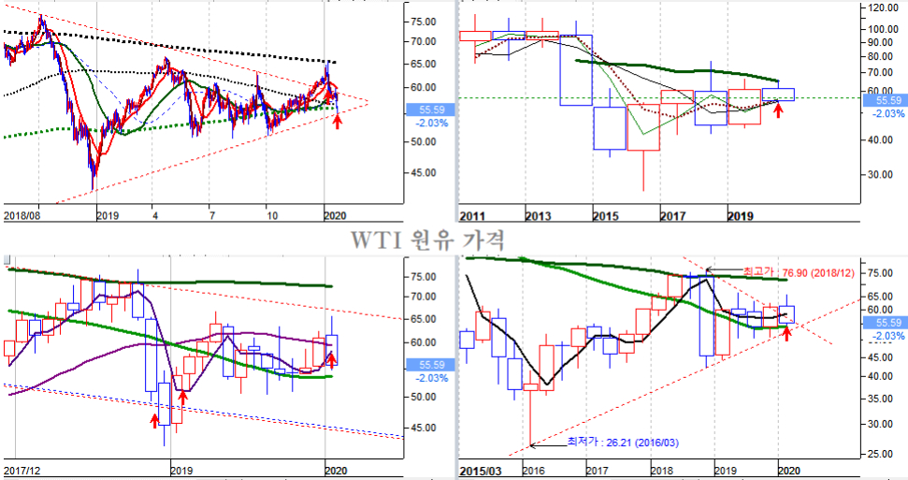The height and width of the screenshot is (480, 908).
Task: Click the 120.00 label on top-right price axis
Action: click(x=881, y=7)
